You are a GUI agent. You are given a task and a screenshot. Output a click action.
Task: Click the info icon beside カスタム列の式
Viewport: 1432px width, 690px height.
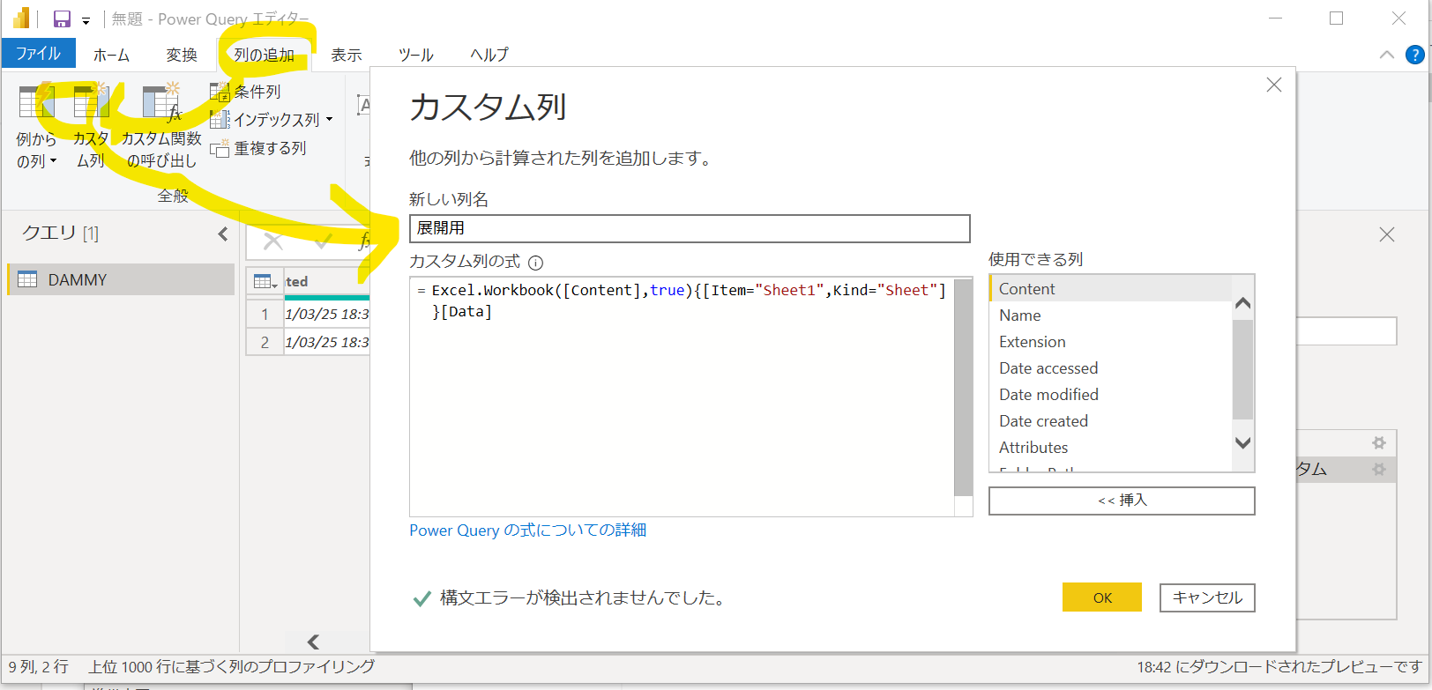(535, 263)
